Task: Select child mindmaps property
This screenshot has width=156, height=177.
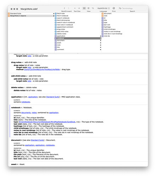Action: coord(110,29)
